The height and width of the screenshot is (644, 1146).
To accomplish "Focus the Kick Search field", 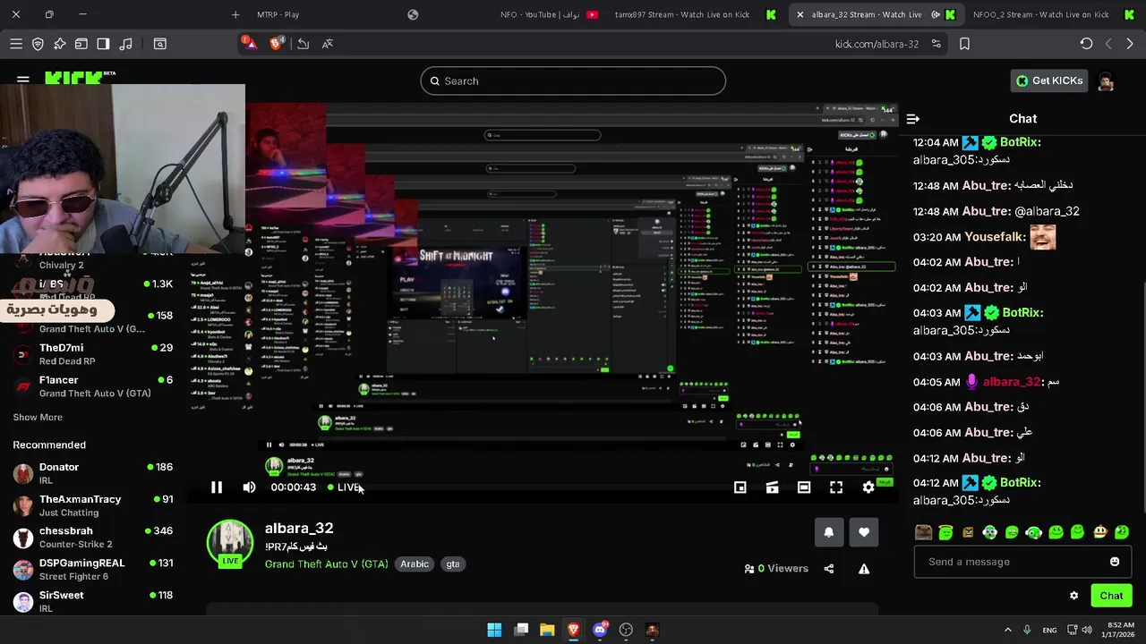I will point(573,81).
